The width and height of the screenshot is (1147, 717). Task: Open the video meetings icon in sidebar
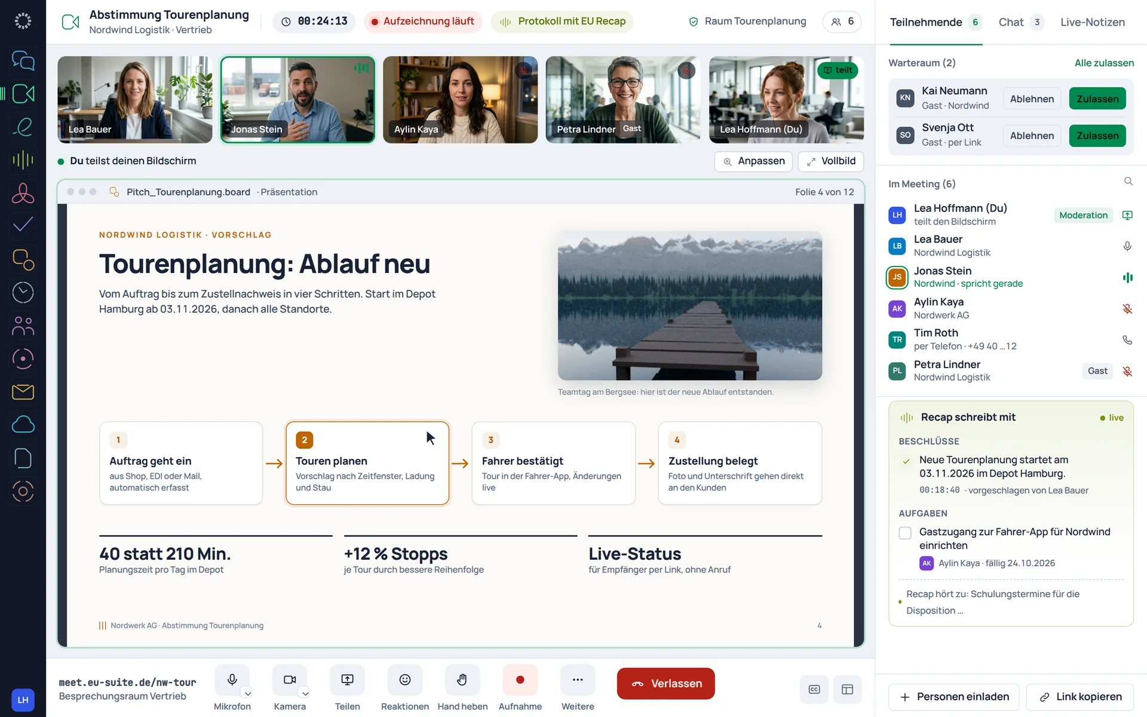[23, 93]
